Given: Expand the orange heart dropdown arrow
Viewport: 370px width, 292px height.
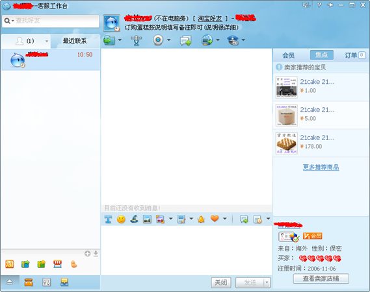Looking at the screenshot, I should pos(225,219).
